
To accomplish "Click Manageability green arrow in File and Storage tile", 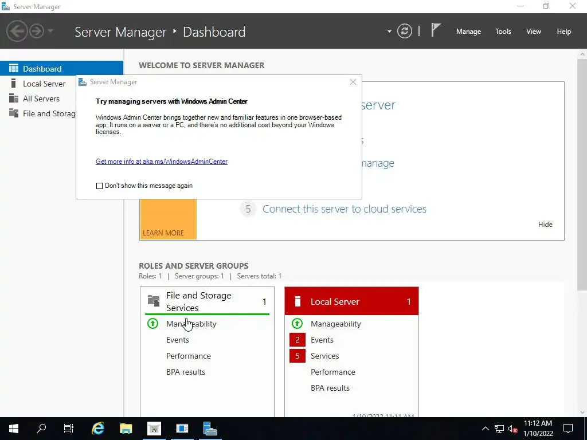I will click(x=152, y=323).
